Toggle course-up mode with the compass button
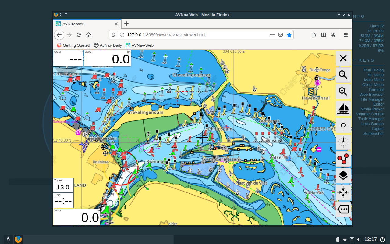Screen dimensions: 390x244 coord(343,142)
